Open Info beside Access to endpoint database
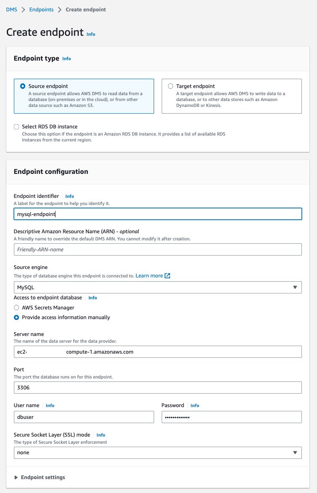317x493 pixels. pyautogui.click(x=93, y=298)
